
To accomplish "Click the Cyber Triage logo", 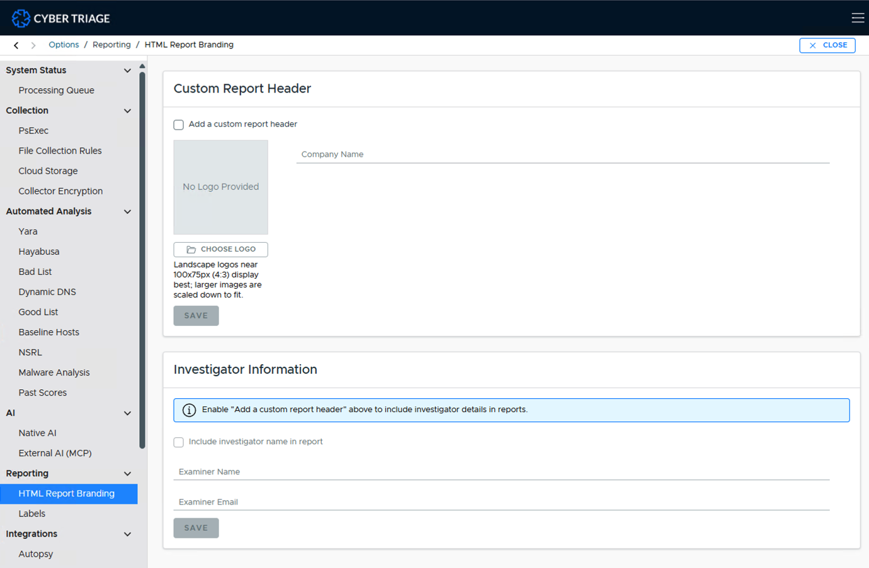I will pos(60,18).
